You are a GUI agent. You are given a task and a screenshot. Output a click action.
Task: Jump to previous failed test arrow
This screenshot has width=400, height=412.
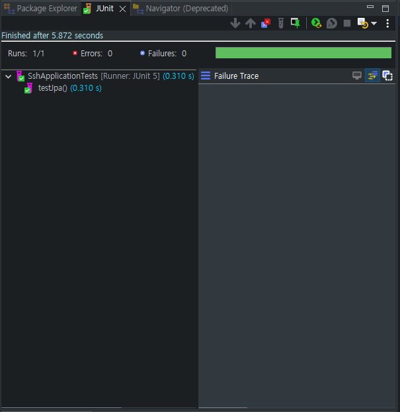tap(251, 23)
